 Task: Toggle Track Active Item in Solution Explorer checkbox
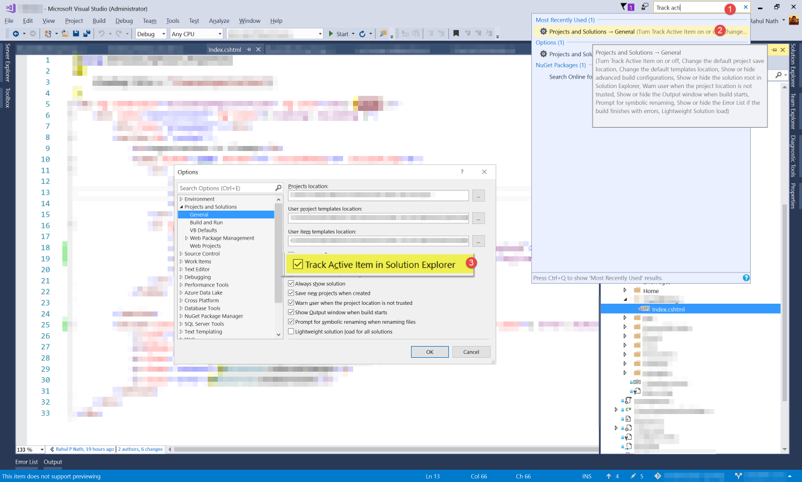coord(298,264)
